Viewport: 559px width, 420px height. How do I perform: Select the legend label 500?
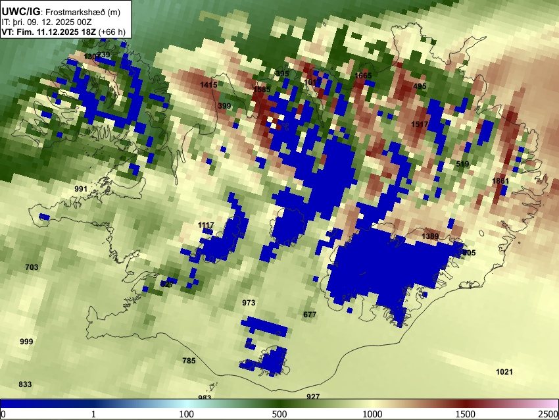[279, 414]
